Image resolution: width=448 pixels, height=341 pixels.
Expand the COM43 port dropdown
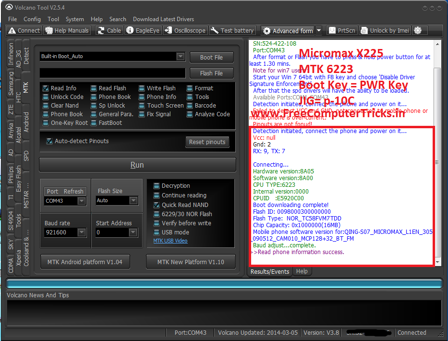click(82, 201)
